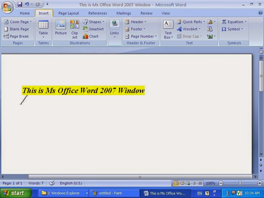The height and width of the screenshot is (198, 264).
Task: Open the Clip Art pane
Action: point(75,29)
